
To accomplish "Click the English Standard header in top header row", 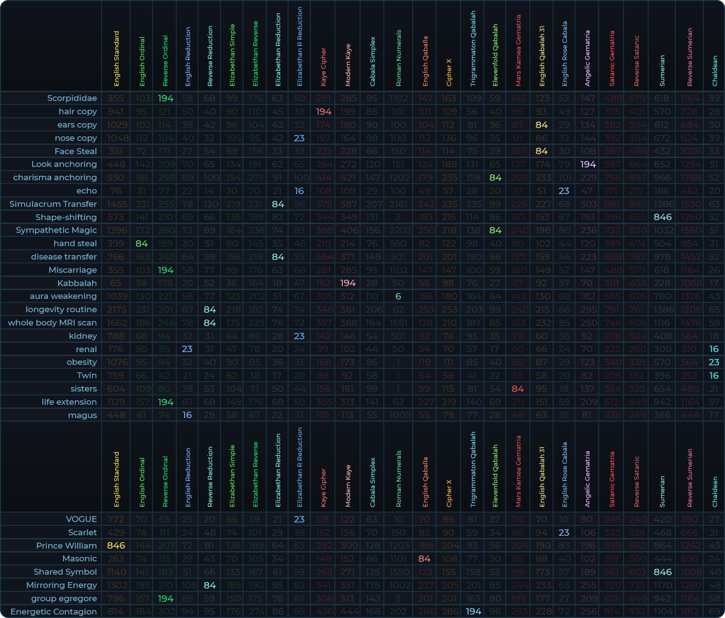I will (x=117, y=59).
